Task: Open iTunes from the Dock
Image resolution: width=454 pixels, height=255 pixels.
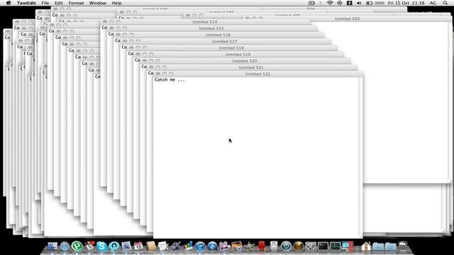Action: pyautogui.click(x=200, y=246)
